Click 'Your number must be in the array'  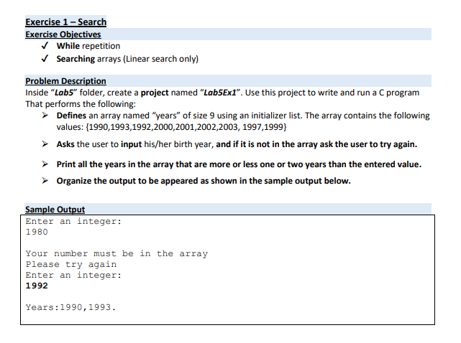117,253
